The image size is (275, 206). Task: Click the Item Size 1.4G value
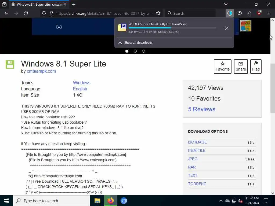[x=78, y=95]
